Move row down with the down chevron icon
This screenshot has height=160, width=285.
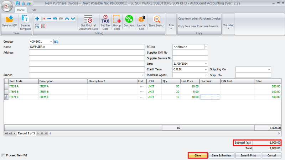tap(73, 18)
